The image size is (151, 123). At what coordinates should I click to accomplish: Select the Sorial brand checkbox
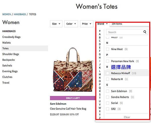coord(107,103)
